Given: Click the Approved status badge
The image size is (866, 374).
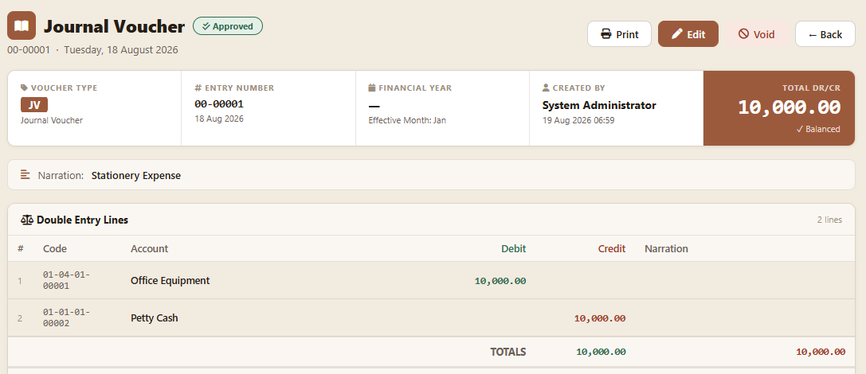Looking at the screenshot, I should 228,26.
